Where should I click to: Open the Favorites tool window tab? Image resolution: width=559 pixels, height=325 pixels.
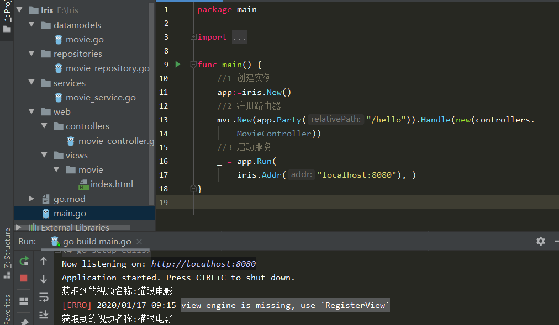tap(7, 310)
